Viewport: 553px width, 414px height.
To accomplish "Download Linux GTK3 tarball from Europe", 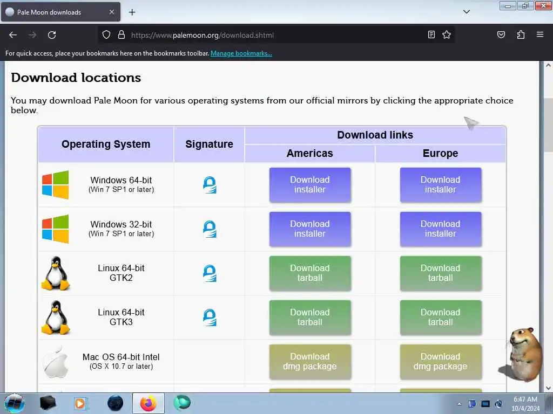I will pyautogui.click(x=441, y=317).
